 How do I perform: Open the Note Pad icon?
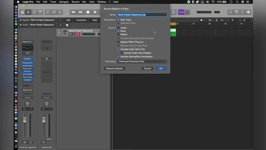tap(236, 12)
